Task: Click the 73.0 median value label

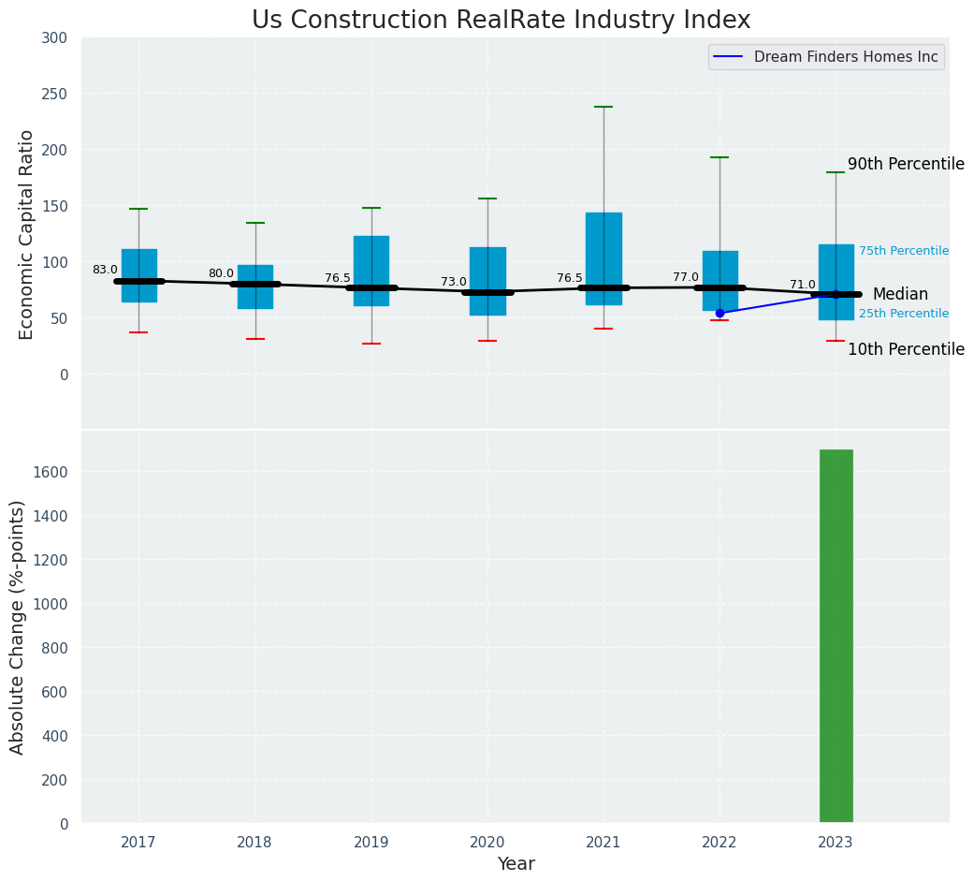Action: pyautogui.click(x=454, y=282)
